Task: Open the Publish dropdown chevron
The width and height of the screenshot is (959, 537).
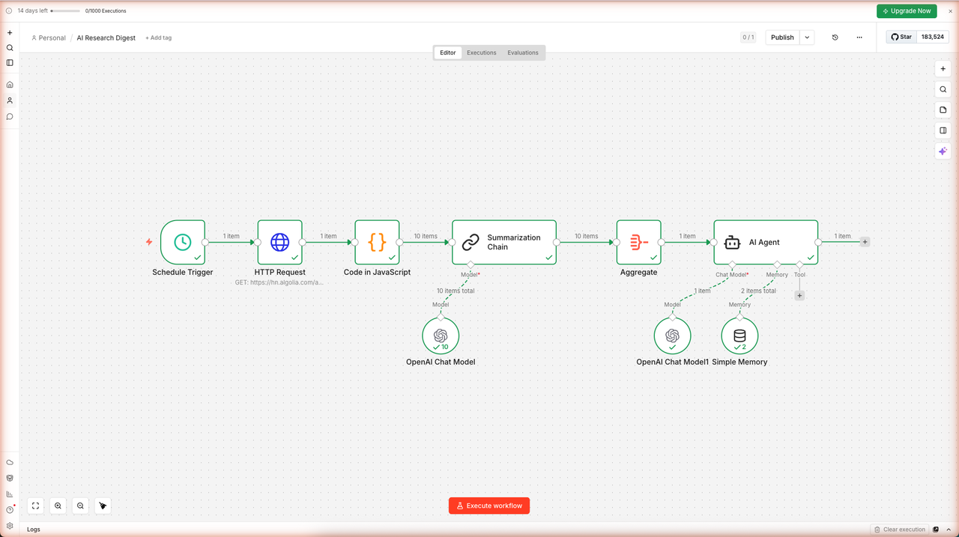Action: coord(806,37)
